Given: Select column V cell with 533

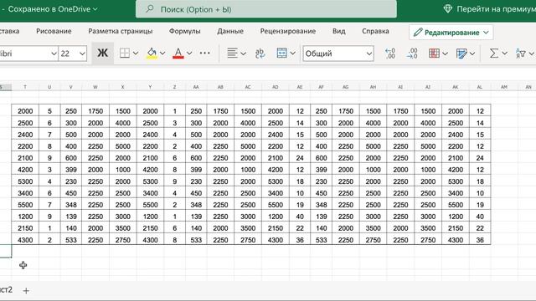Looking at the screenshot, I should (x=71, y=240).
